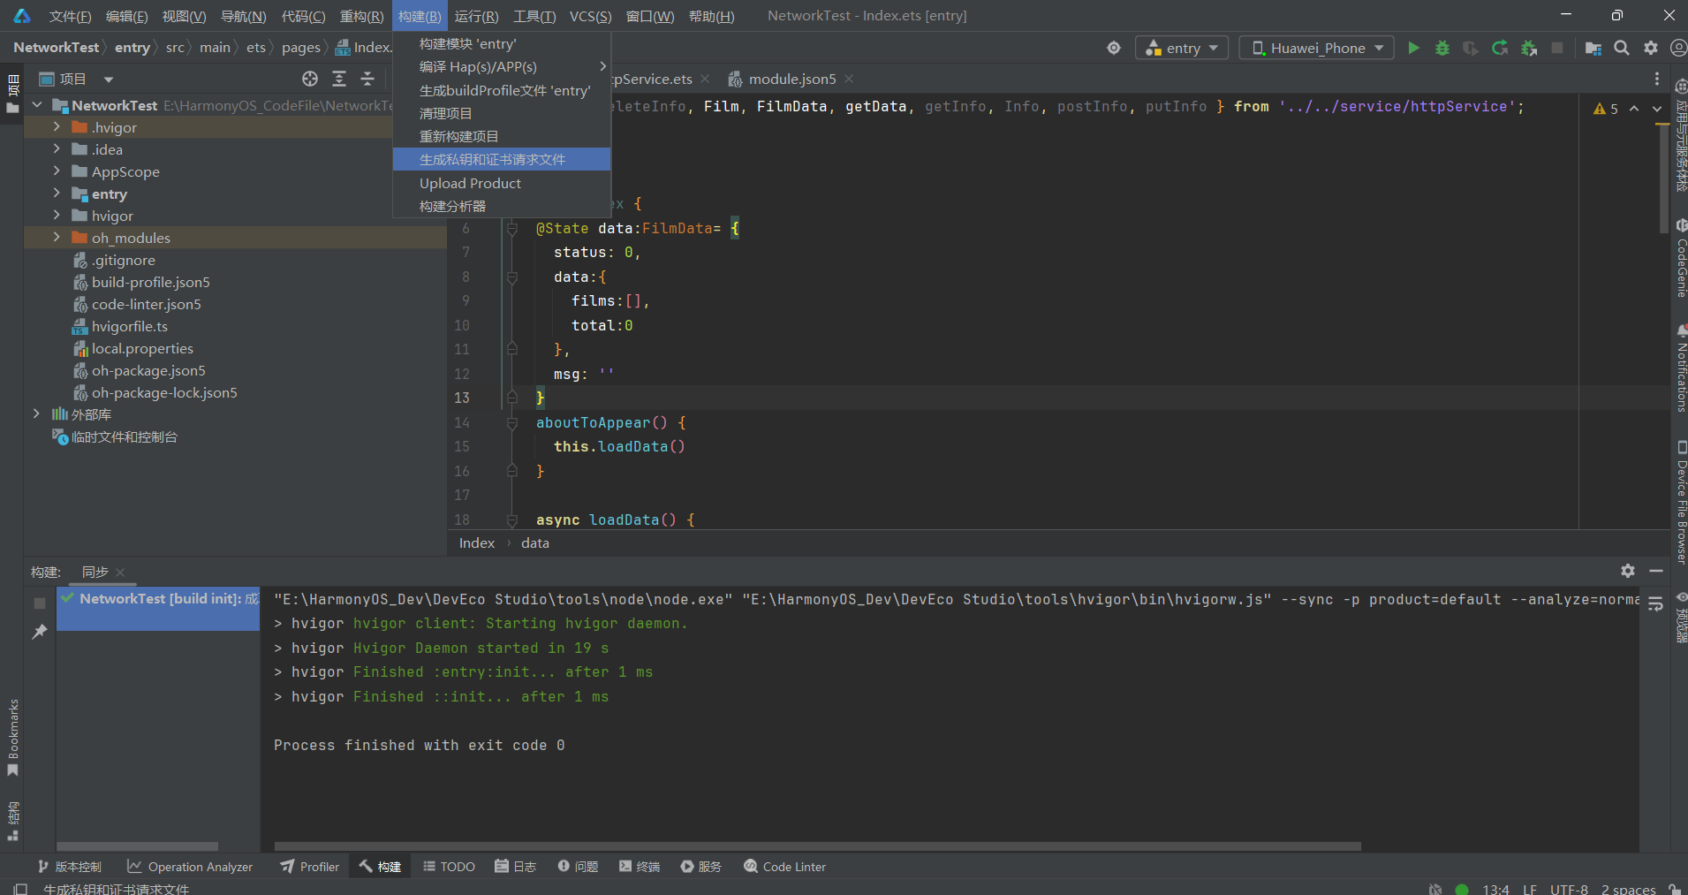Select opened file crosshair in project panel
Viewport: 1688px width, 895px height.
coord(310,79)
